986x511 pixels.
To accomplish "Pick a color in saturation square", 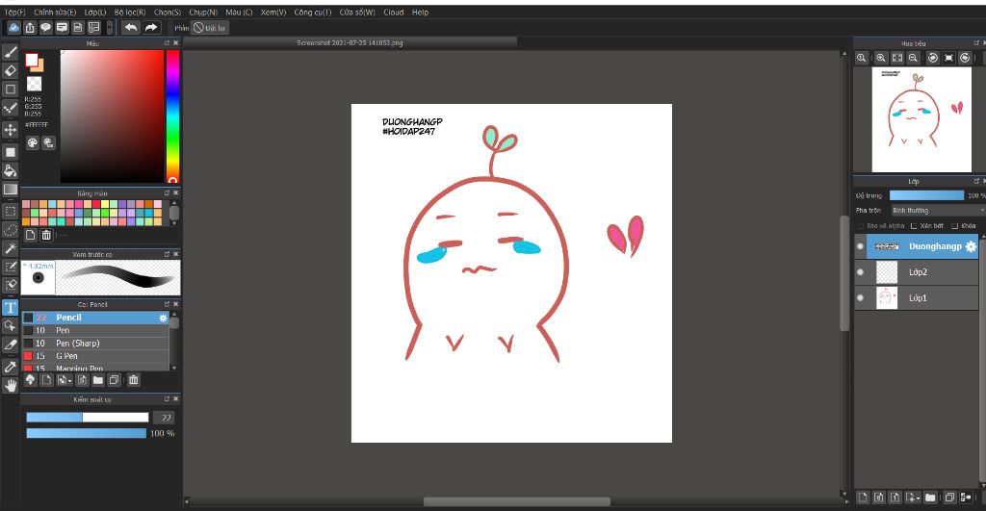I will 112,116.
